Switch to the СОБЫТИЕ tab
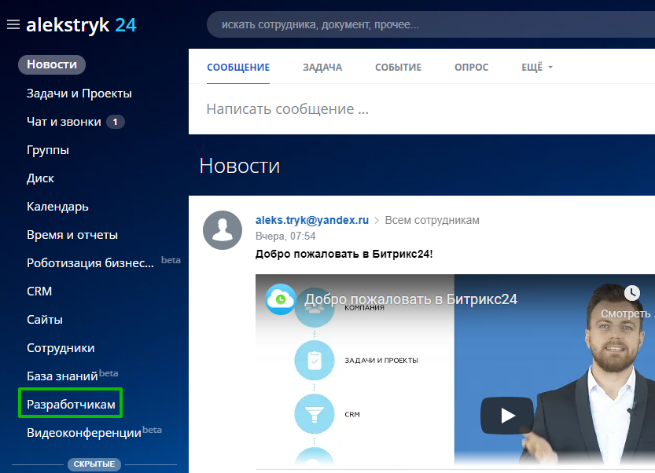 tap(398, 68)
